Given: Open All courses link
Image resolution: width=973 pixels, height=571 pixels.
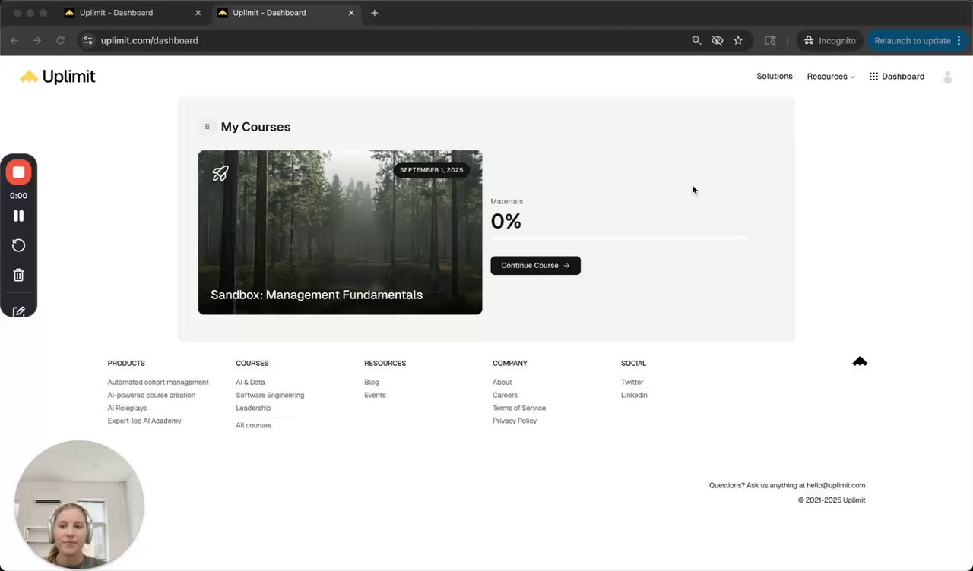Looking at the screenshot, I should 253,426.
